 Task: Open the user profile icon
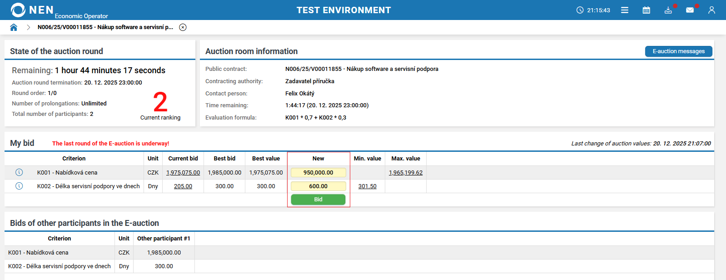(x=711, y=10)
